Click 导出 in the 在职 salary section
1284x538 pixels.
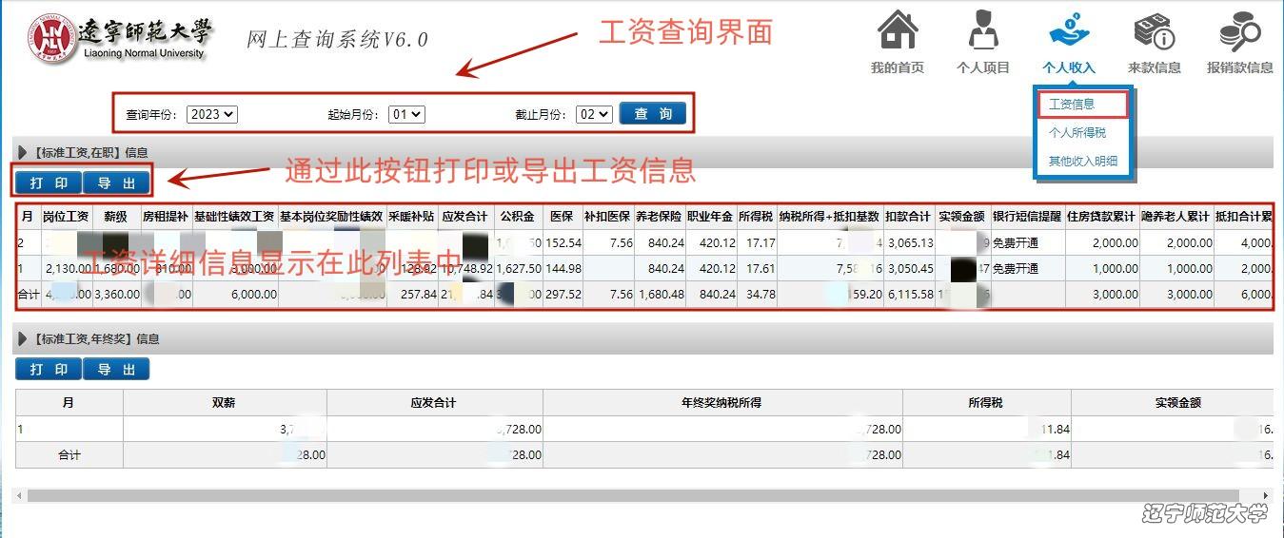coord(115,183)
